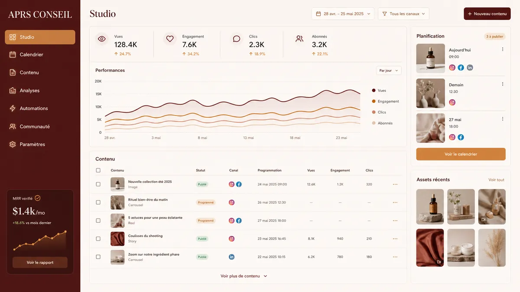Click LinkedIn icon in Zoom sur notre ingrédient row
Screen dimensions: 520x292
pyautogui.click(x=231, y=257)
